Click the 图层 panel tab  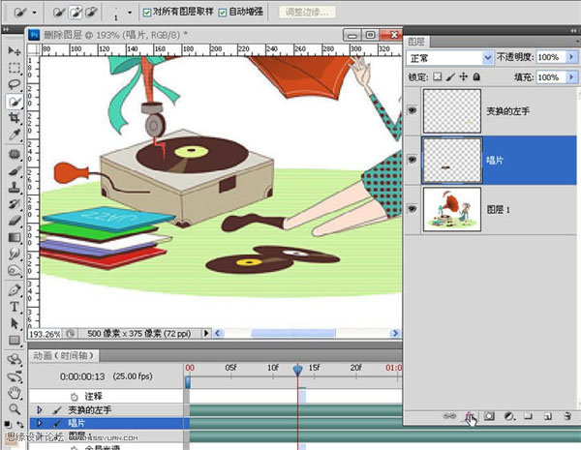[417, 42]
